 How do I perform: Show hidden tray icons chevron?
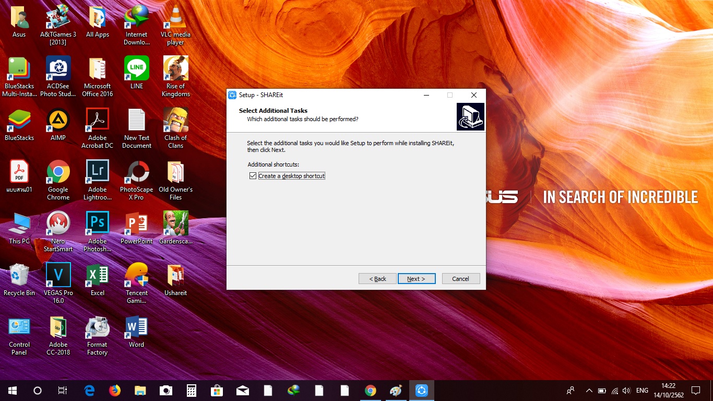[x=589, y=391]
